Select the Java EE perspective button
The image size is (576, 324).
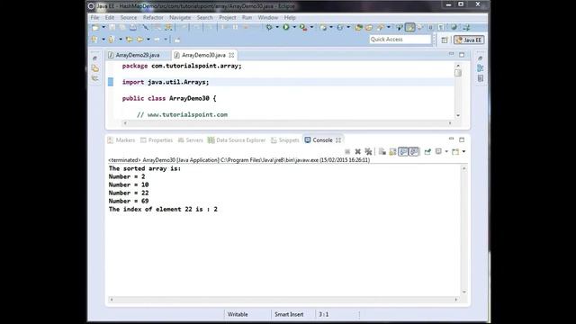tap(469, 40)
